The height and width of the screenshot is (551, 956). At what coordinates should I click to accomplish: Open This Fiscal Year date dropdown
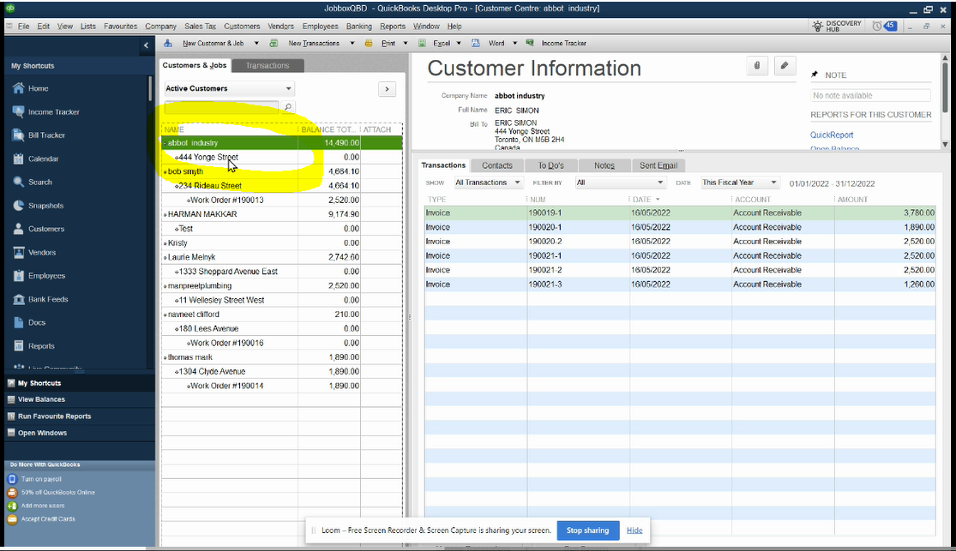740,183
